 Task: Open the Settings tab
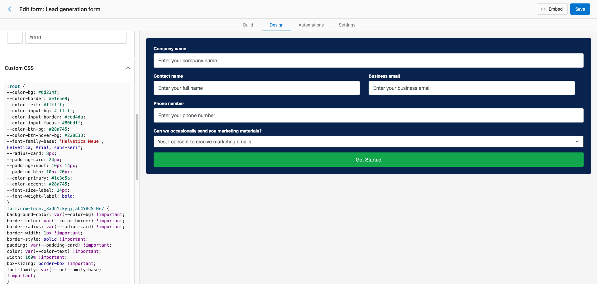pos(347,25)
